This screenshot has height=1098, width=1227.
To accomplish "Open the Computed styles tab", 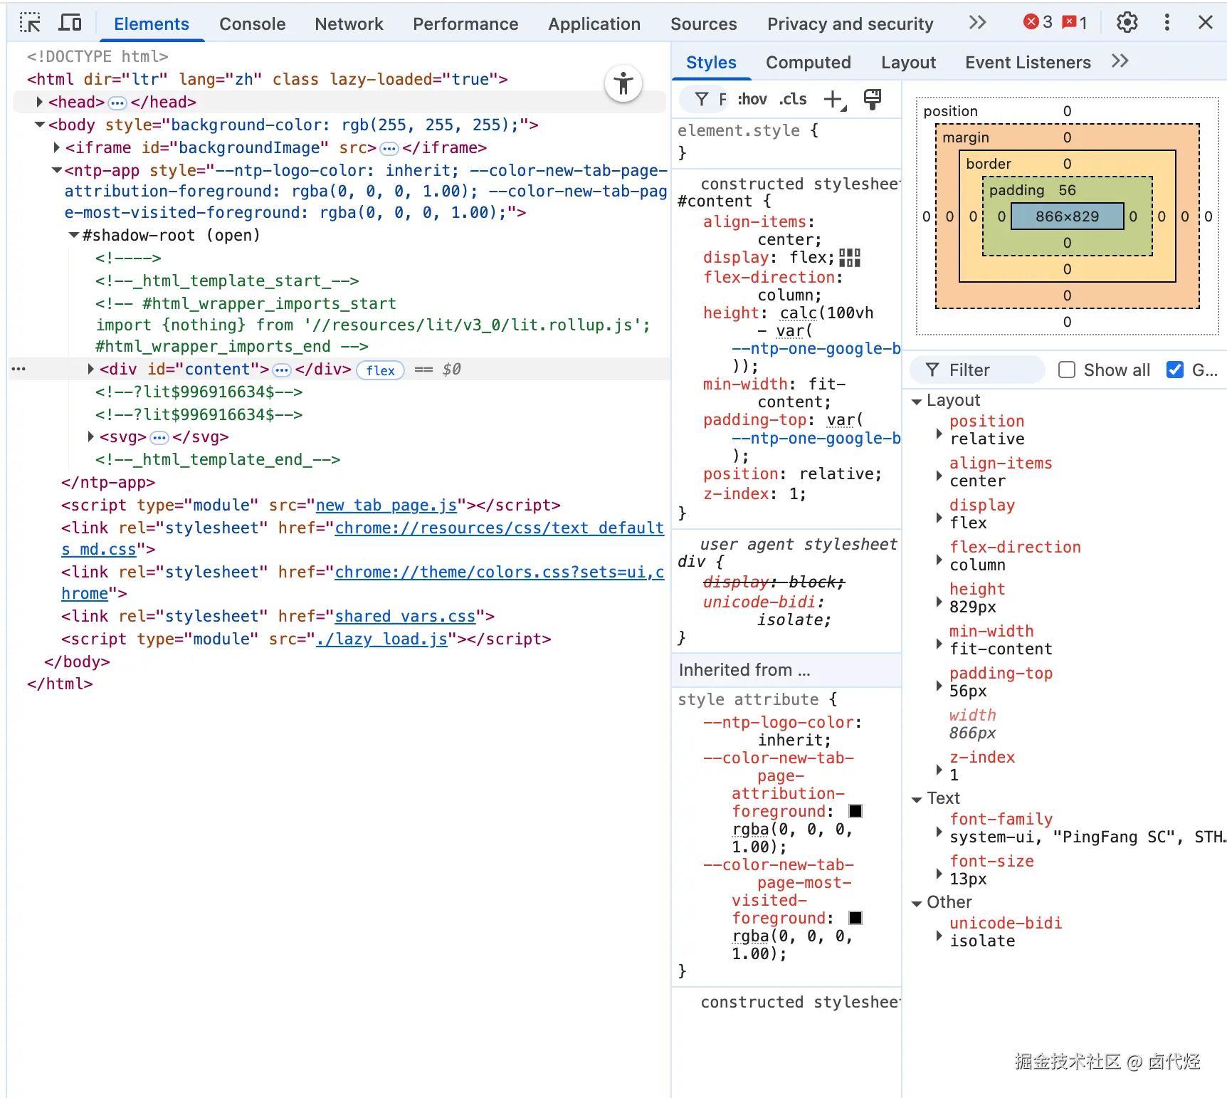I will [x=808, y=63].
